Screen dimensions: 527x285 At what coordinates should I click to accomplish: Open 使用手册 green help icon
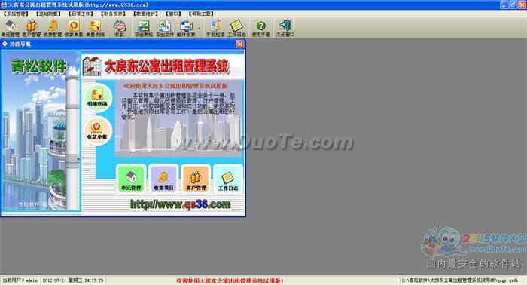tap(261, 28)
